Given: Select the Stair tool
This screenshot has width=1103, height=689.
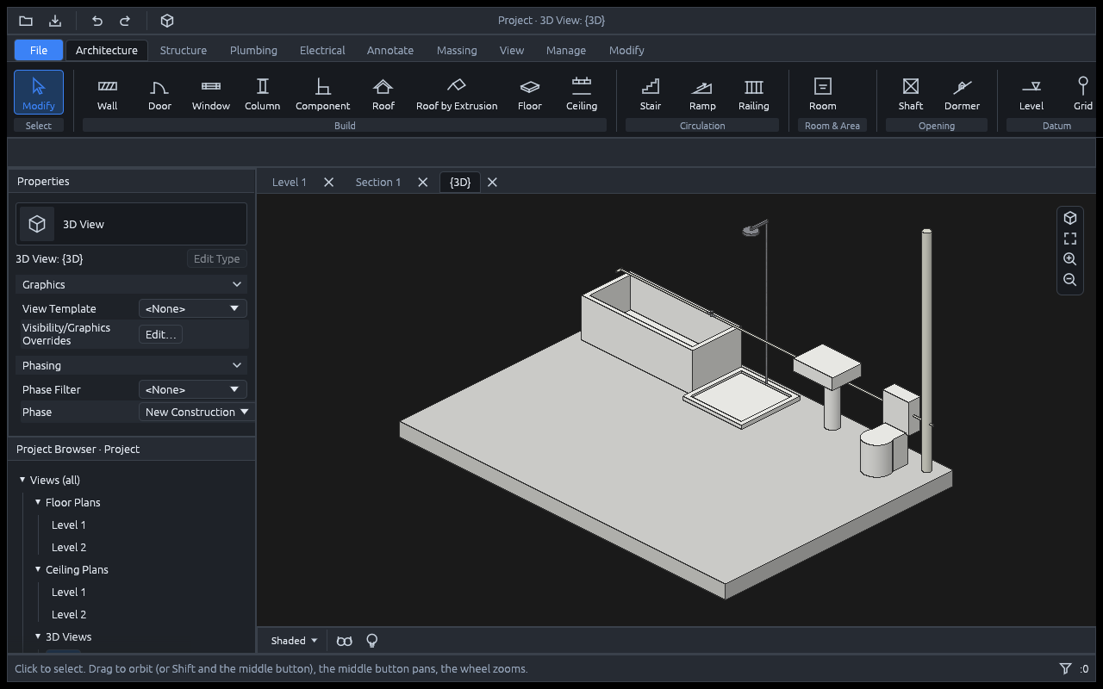Looking at the screenshot, I should (x=651, y=93).
